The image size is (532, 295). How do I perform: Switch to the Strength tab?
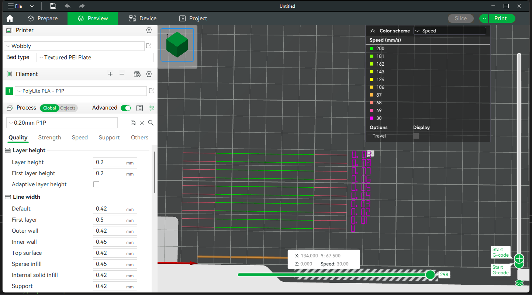(x=49, y=137)
